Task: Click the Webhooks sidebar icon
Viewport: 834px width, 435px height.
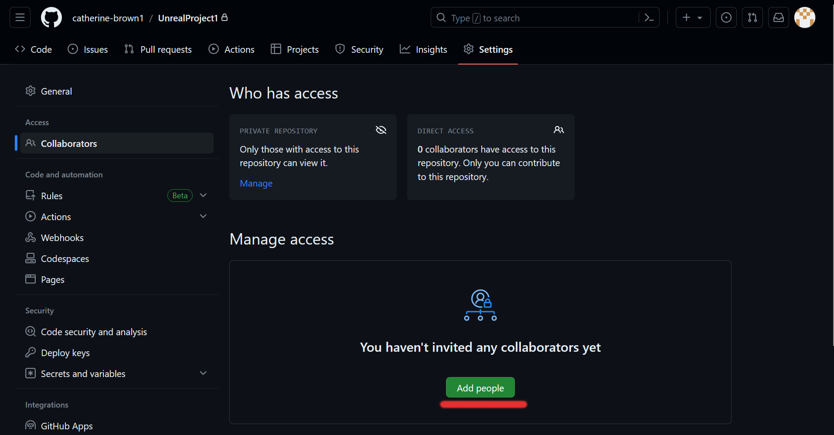Action: [30, 237]
